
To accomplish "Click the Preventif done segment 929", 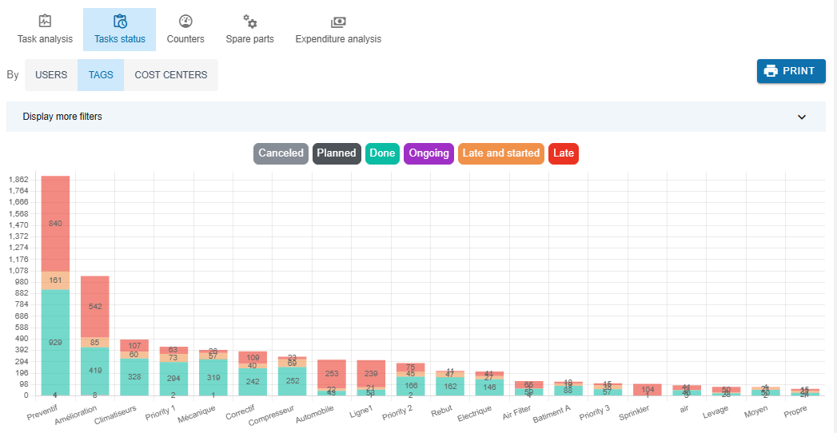I will 55,343.
